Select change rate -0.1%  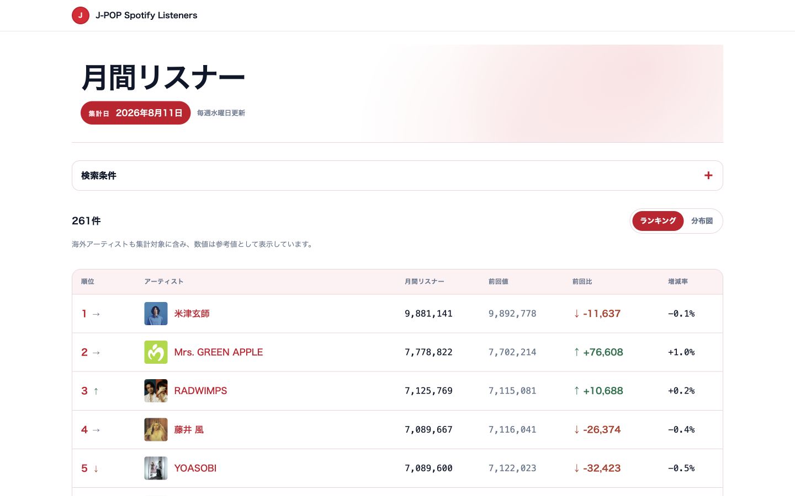click(681, 314)
